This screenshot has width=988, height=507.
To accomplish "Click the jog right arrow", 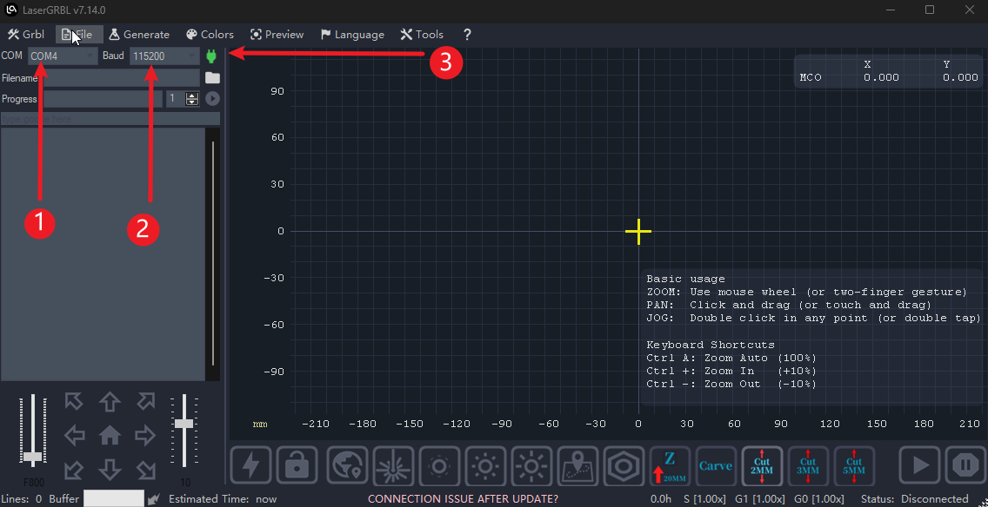I will pyautogui.click(x=144, y=435).
